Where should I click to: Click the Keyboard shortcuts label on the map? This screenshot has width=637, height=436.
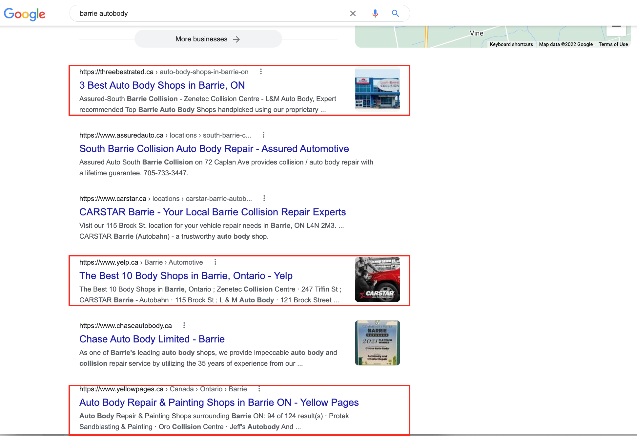(511, 44)
